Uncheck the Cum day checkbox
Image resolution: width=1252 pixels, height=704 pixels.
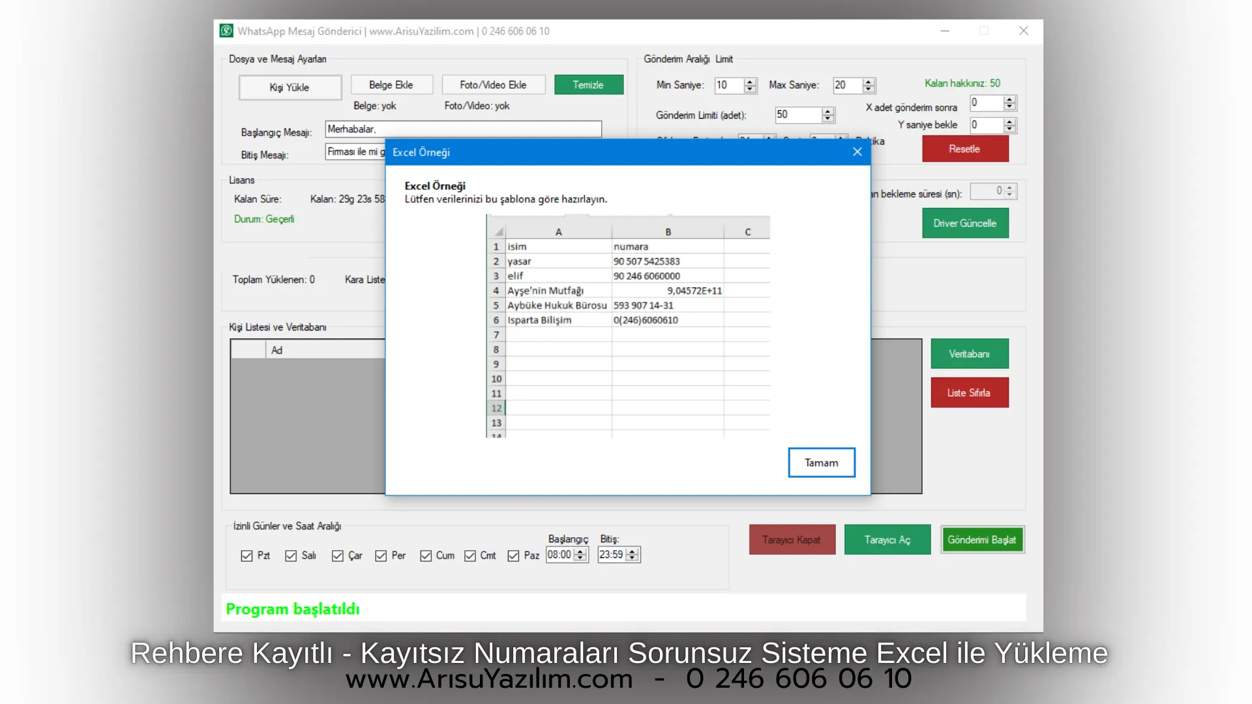tap(426, 555)
